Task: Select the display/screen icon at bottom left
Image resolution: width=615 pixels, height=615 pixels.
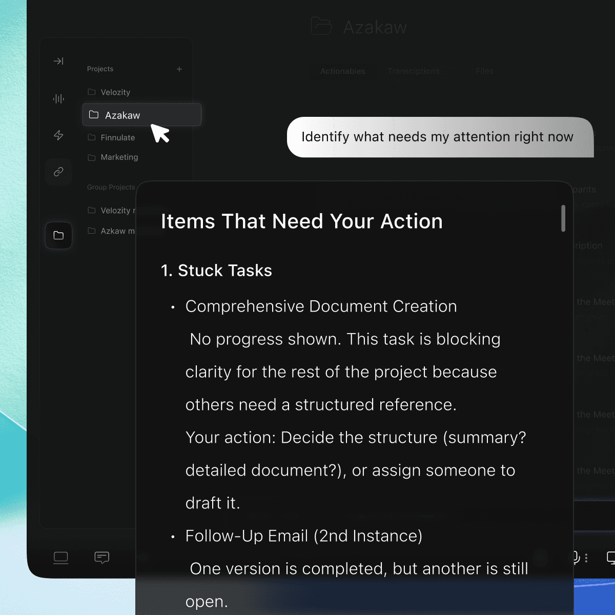Action: click(61, 558)
